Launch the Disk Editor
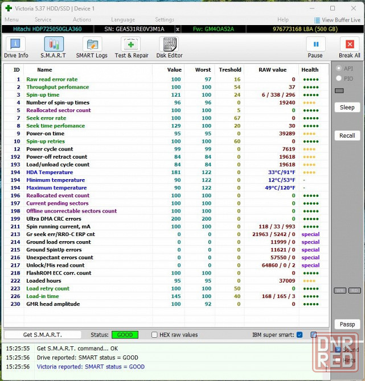This screenshot has width=365, height=381. tap(170, 47)
